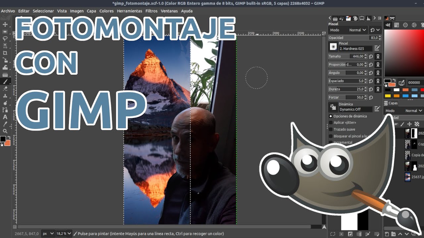Click the brush name field 2. Hardness 025

(x=356, y=49)
